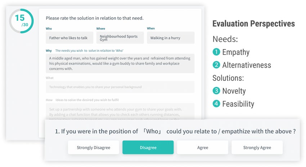
Task: Click the numbered 3 Novelty icon
Action: [x=216, y=91]
